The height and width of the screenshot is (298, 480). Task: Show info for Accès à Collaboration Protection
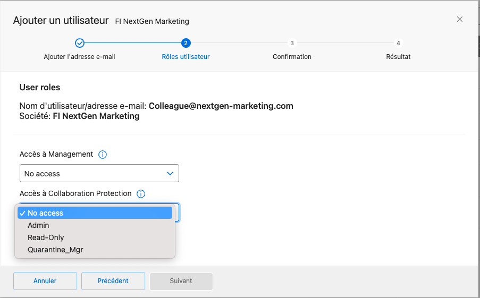pos(141,194)
